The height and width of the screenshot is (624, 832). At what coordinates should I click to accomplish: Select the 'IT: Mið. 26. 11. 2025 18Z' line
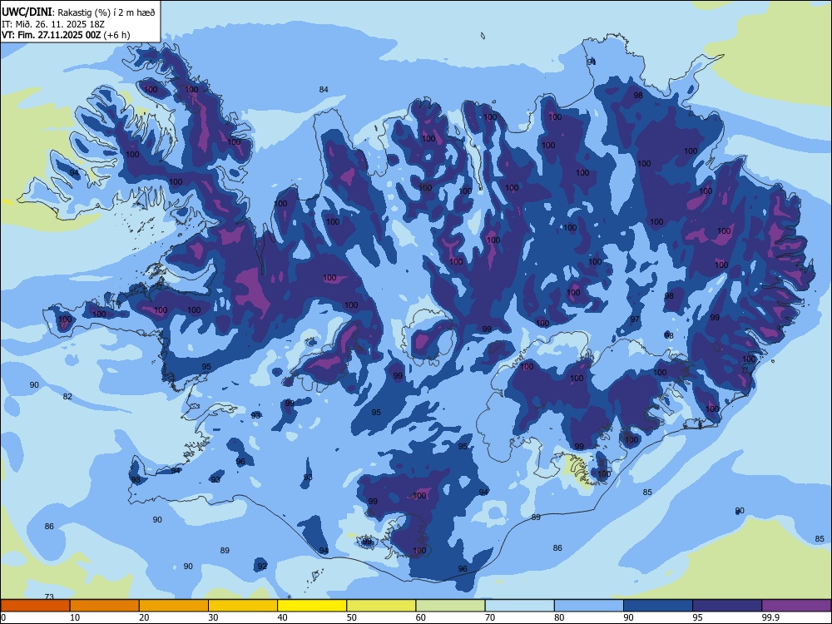(x=52, y=24)
